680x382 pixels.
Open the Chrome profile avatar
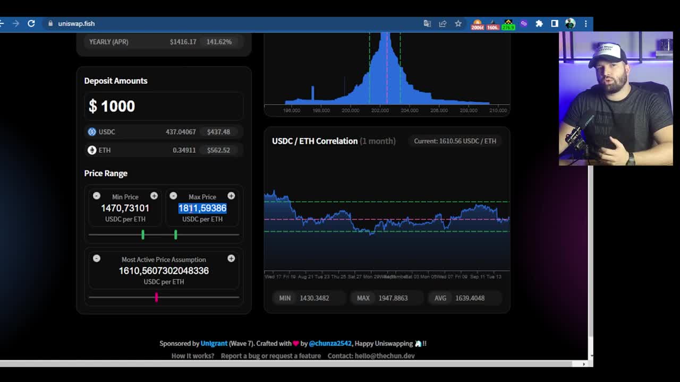(570, 23)
